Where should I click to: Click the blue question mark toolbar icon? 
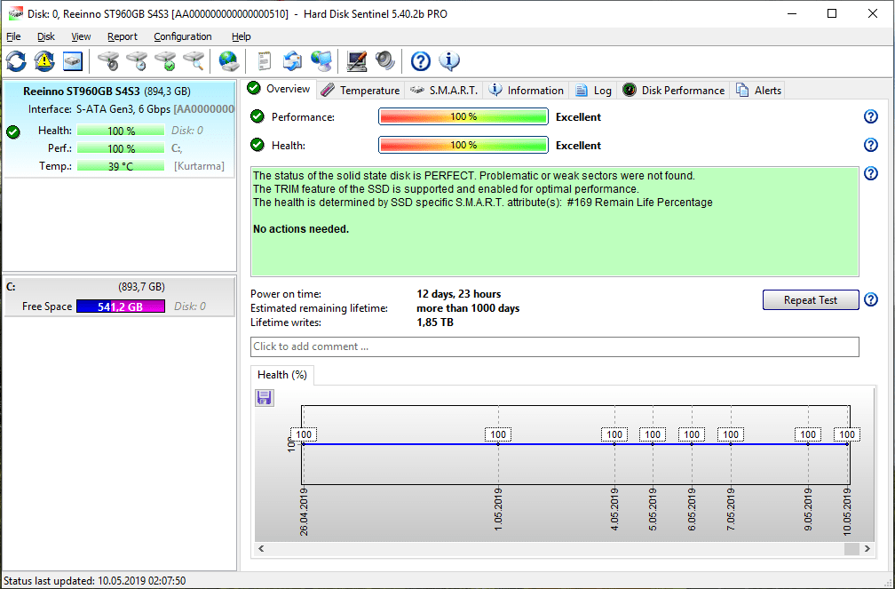[x=421, y=60]
